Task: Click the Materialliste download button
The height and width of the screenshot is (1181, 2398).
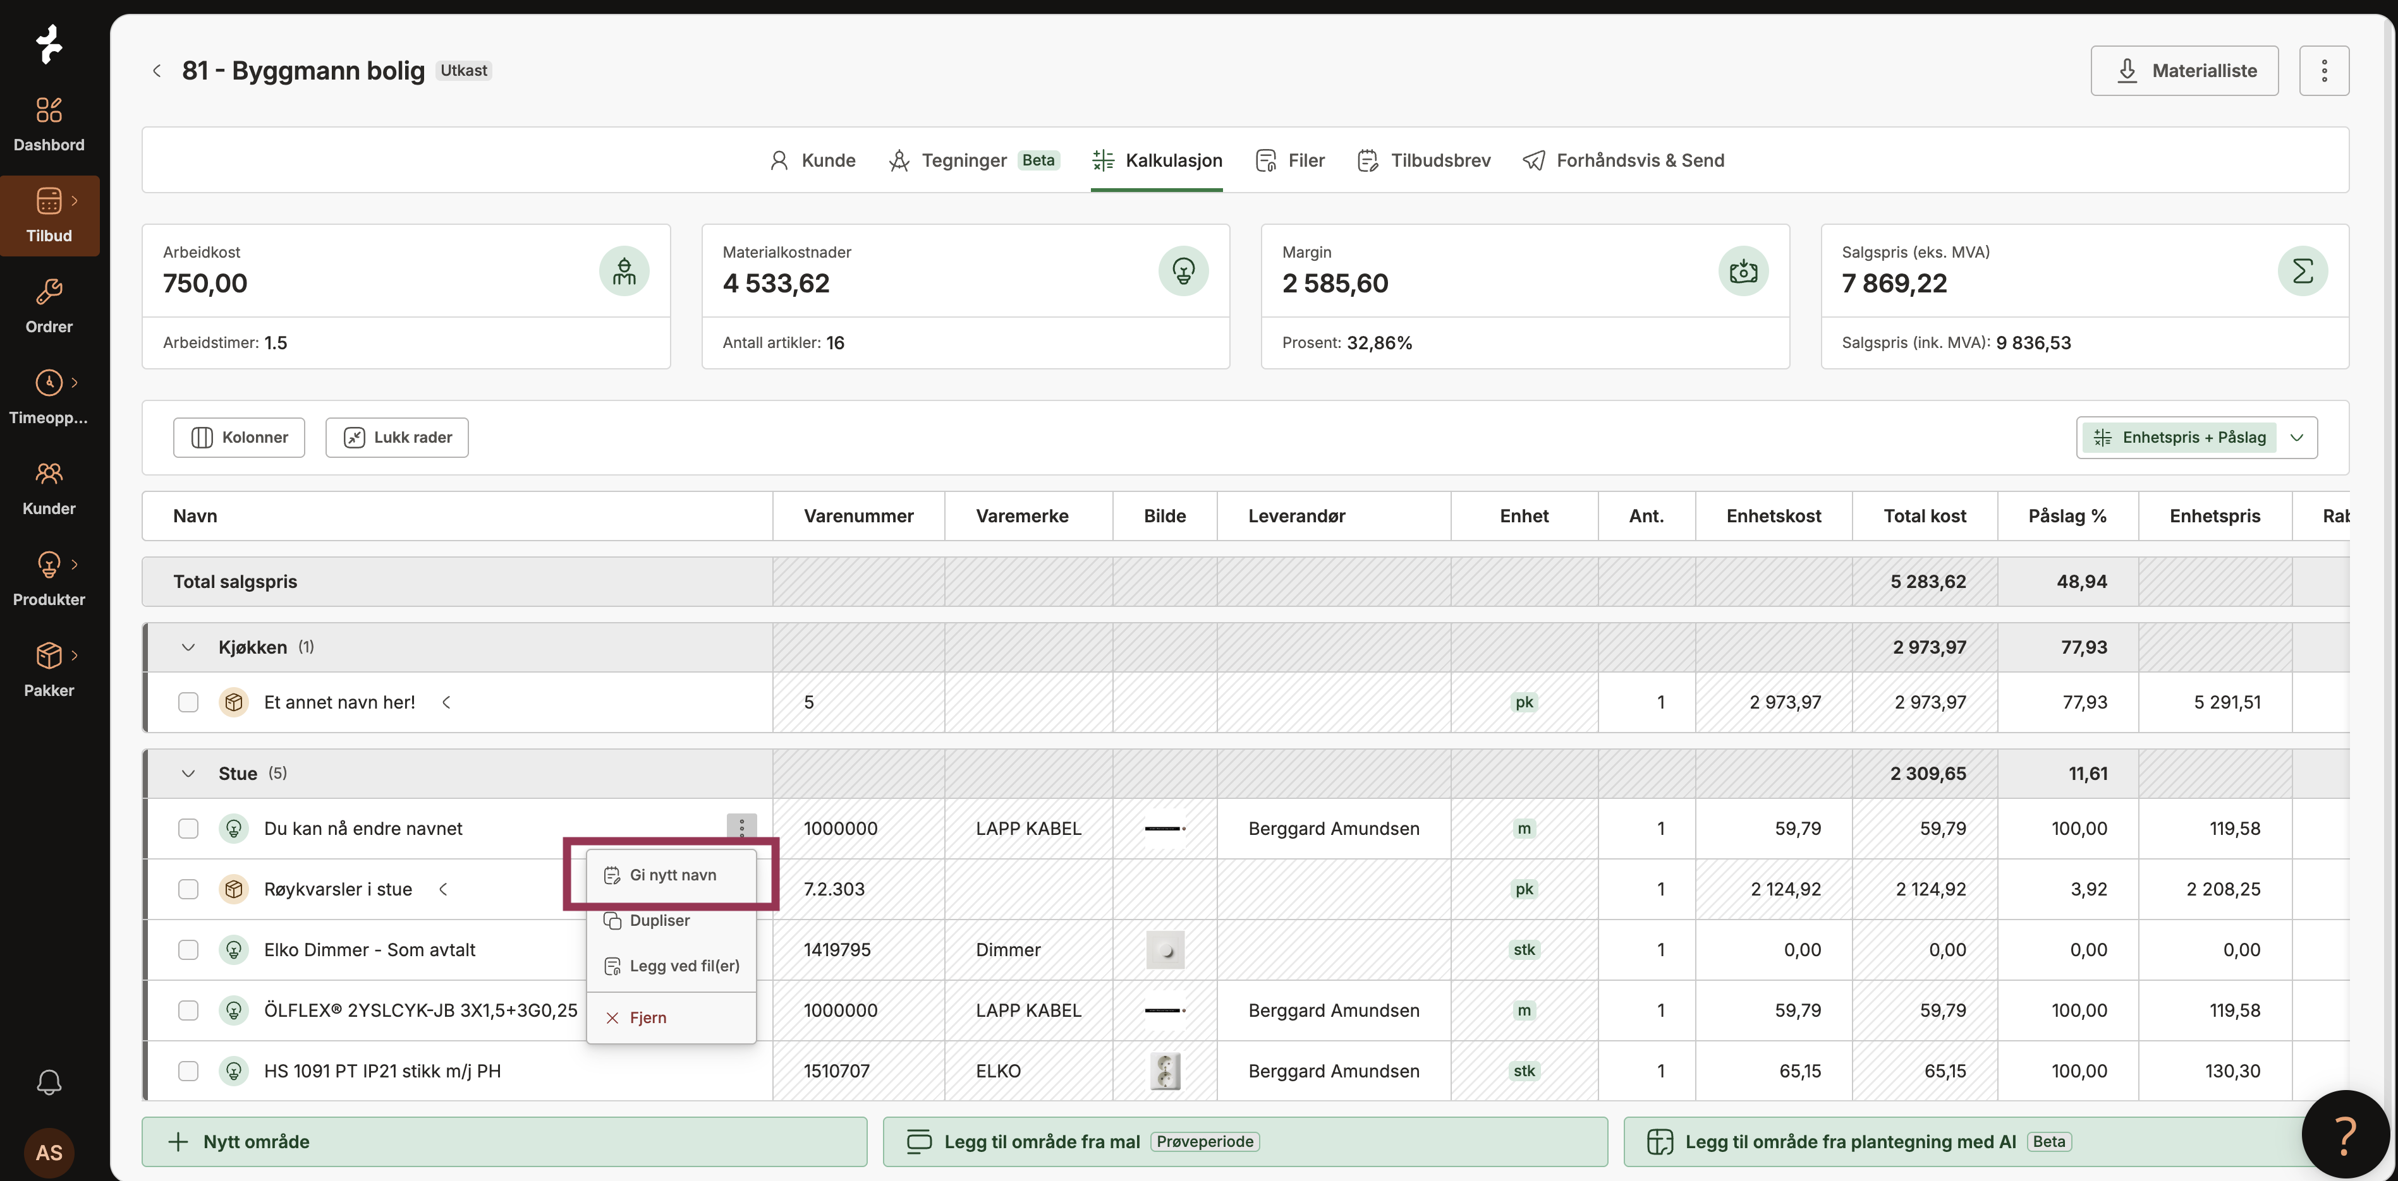Action: coord(2184,71)
